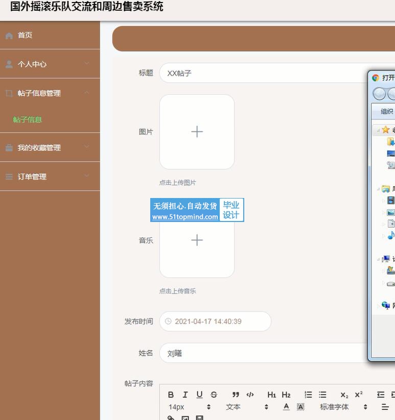Select Pictures library in file dialog
Screen dimensions: 395x420
point(391,212)
